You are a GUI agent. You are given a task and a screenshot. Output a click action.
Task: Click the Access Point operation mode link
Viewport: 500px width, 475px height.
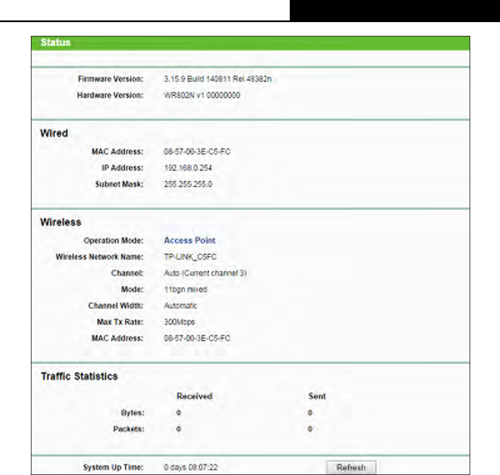[190, 240]
